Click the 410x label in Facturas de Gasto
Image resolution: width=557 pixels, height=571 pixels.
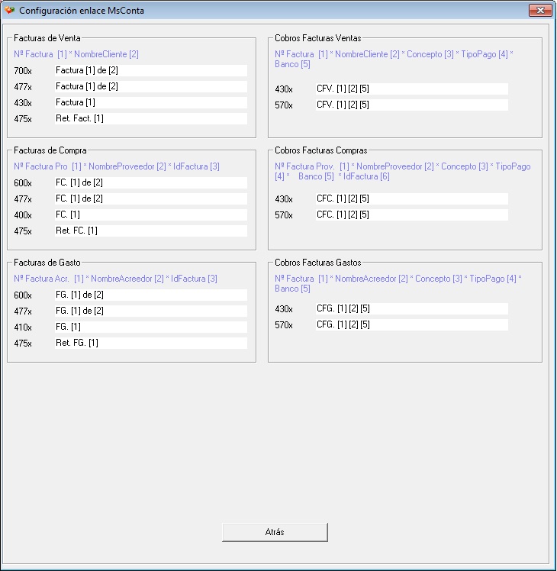pos(23,327)
